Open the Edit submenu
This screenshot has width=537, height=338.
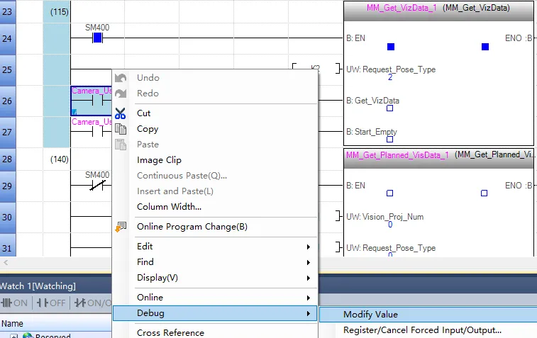215,247
